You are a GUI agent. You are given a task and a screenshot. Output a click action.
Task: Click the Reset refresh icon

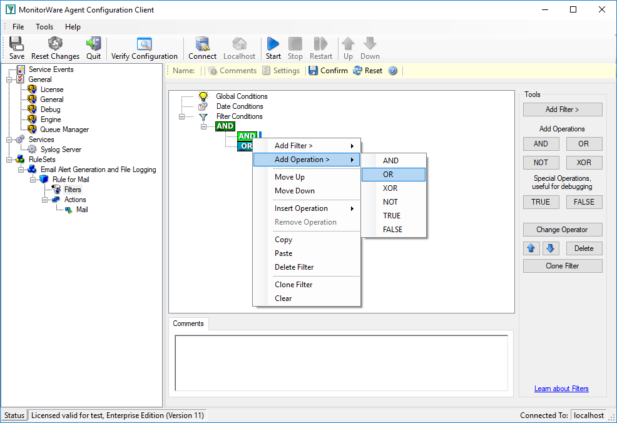click(357, 71)
